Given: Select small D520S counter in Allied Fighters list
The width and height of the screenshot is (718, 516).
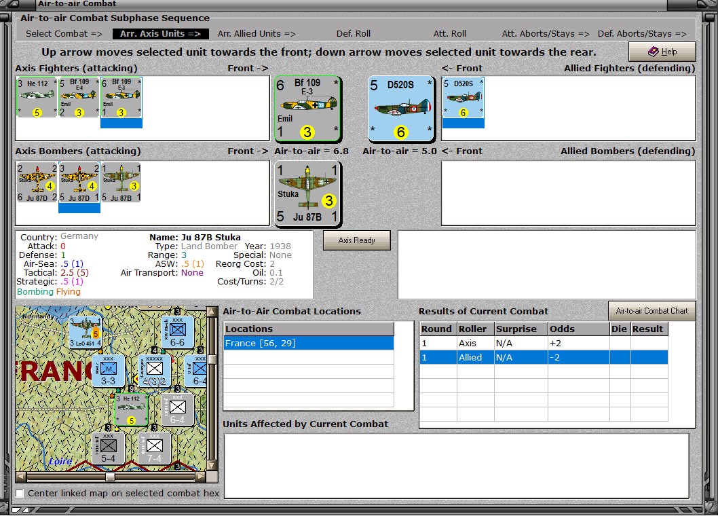Looking at the screenshot, I should [x=464, y=97].
